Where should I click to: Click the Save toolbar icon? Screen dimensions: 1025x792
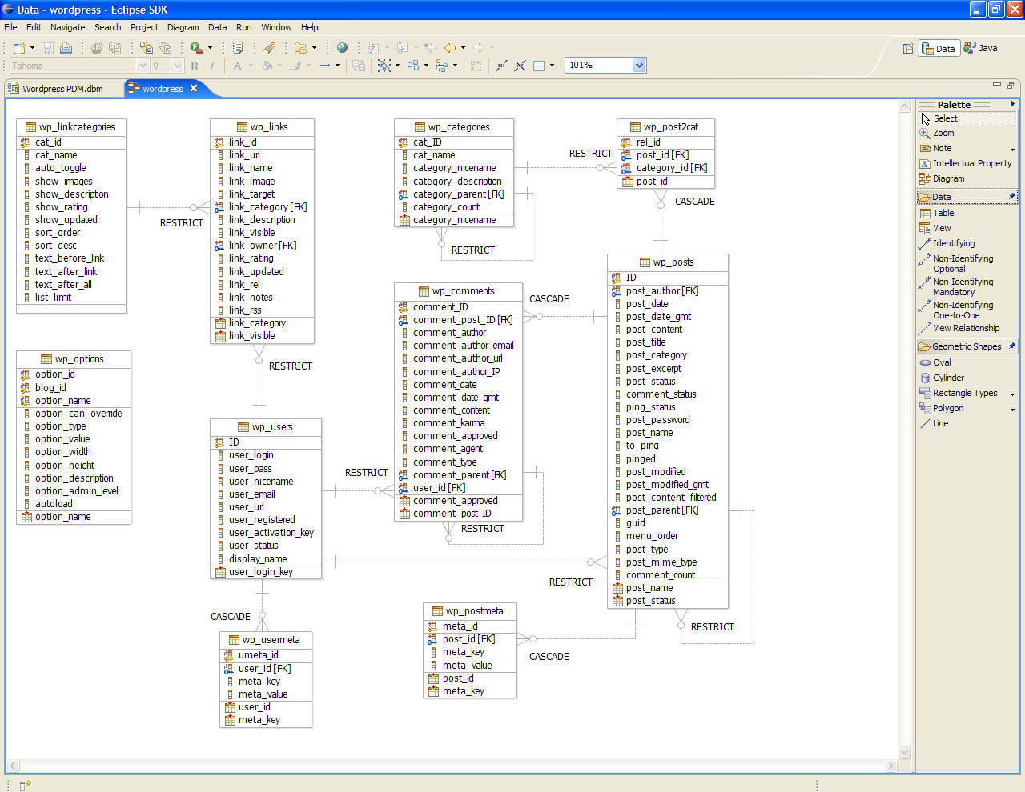pos(47,48)
